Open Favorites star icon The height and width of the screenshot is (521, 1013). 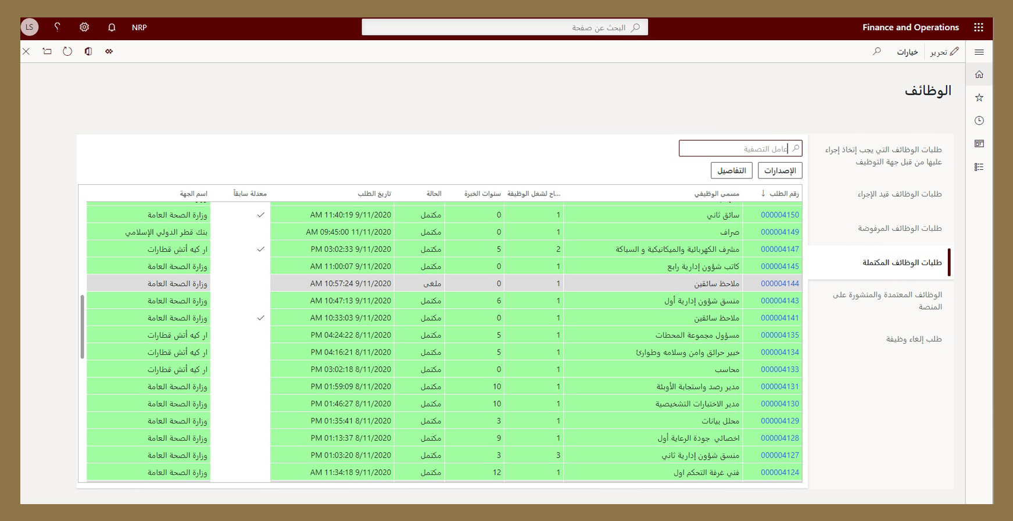(979, 98)
